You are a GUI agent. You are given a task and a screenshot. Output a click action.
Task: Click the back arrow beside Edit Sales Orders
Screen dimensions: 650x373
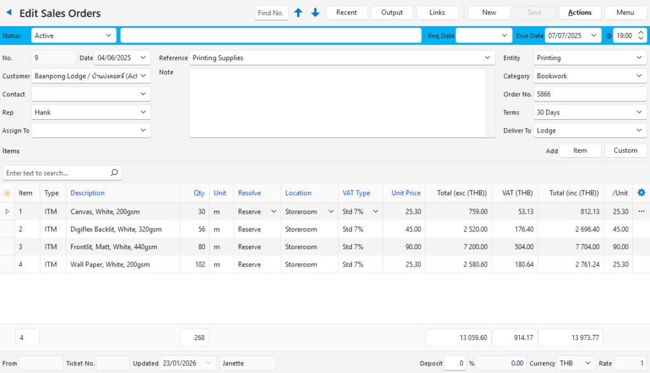click(9, 13)
